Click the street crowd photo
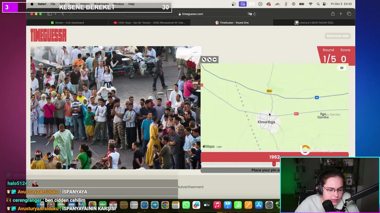 pos(116,108)
